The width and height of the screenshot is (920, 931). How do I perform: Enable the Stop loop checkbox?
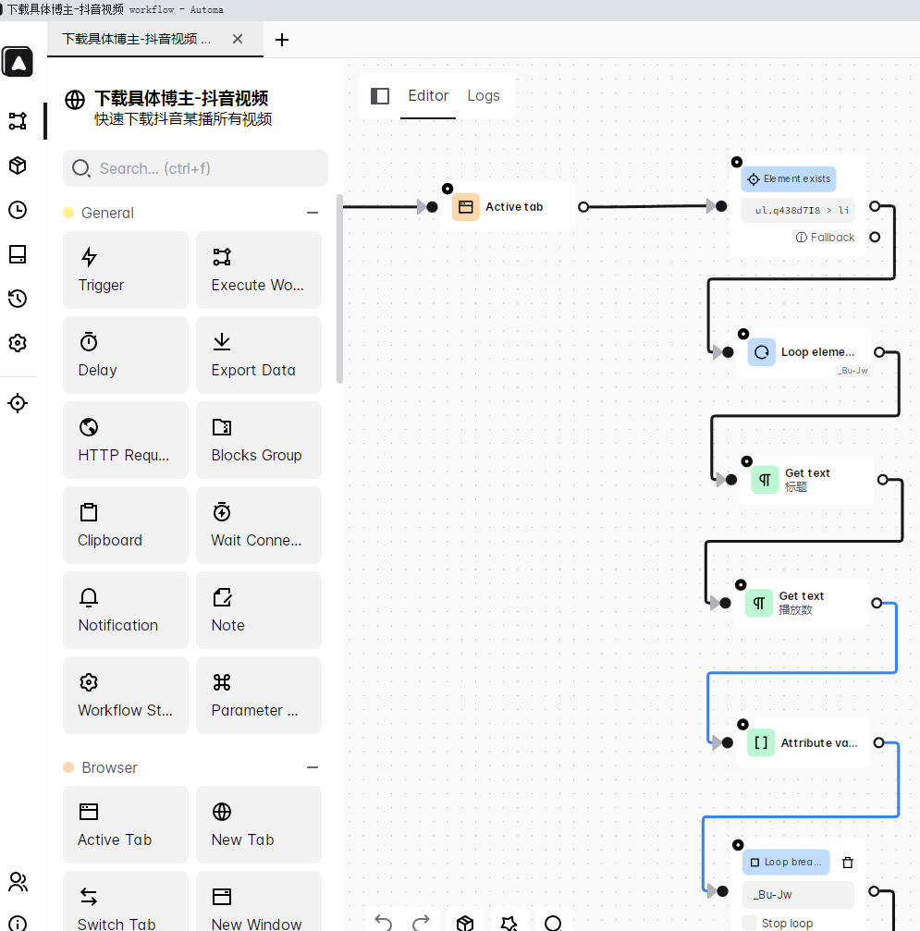tap(750, 923)
